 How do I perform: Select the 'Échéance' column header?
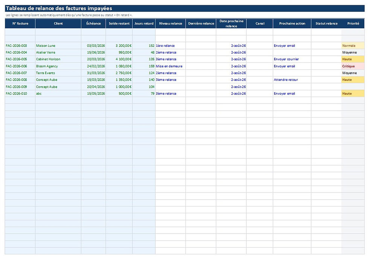click(93, 23)
